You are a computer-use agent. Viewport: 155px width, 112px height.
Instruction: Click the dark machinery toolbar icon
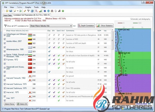coord(59,11)
